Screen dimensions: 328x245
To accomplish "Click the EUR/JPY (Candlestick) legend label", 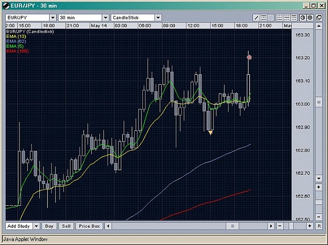I will [30, 31].
